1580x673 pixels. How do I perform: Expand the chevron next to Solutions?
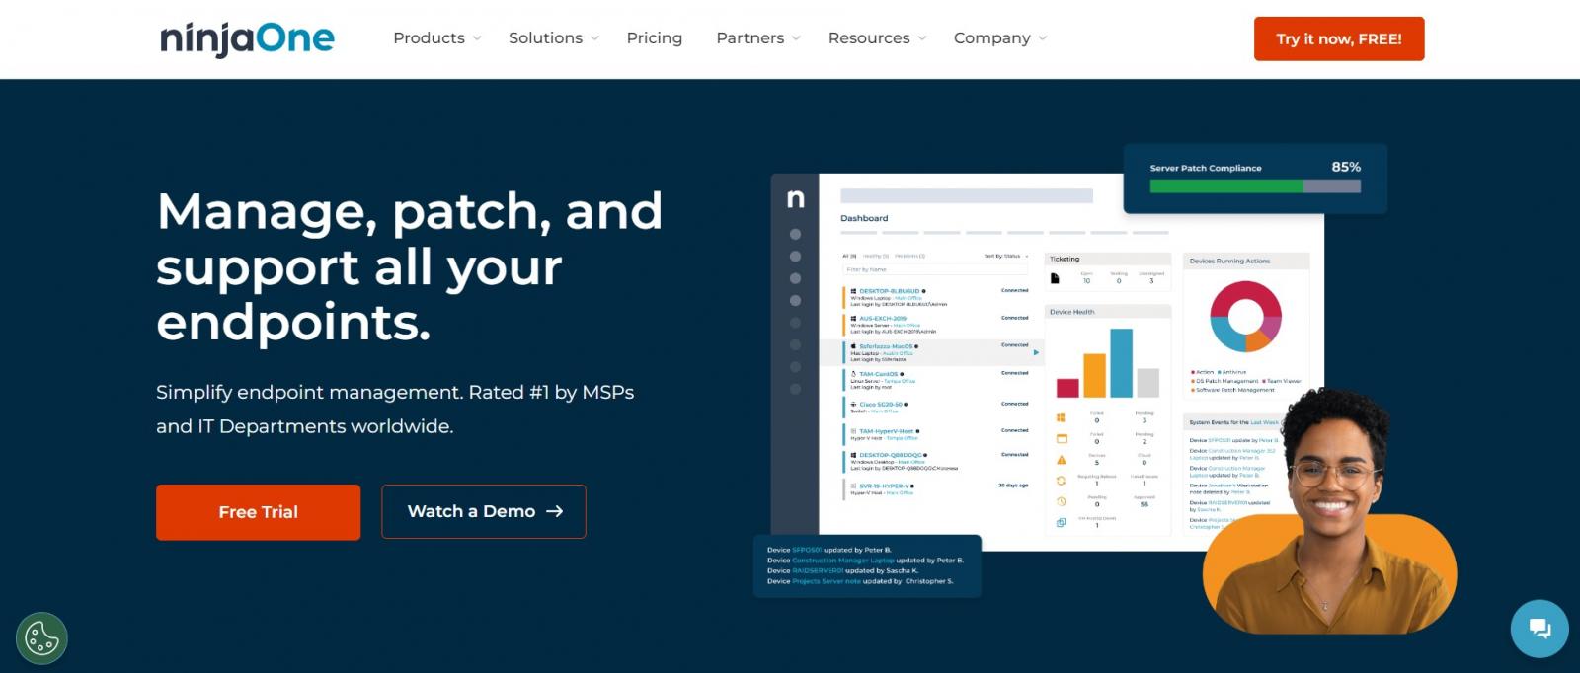tap(594, 38)
